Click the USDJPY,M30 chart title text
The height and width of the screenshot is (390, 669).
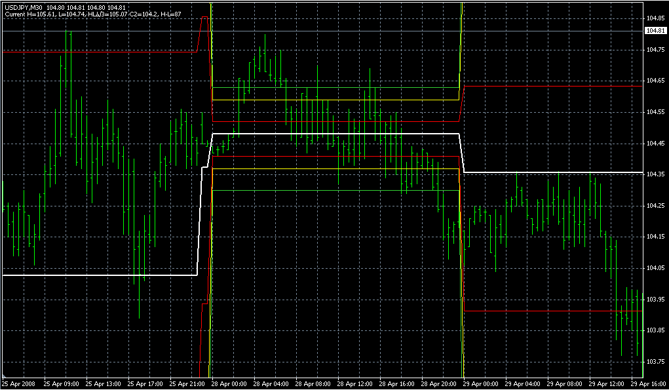click(x=23, y=8)
